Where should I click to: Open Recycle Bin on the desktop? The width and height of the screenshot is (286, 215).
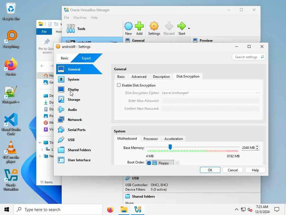pos(11,11)
